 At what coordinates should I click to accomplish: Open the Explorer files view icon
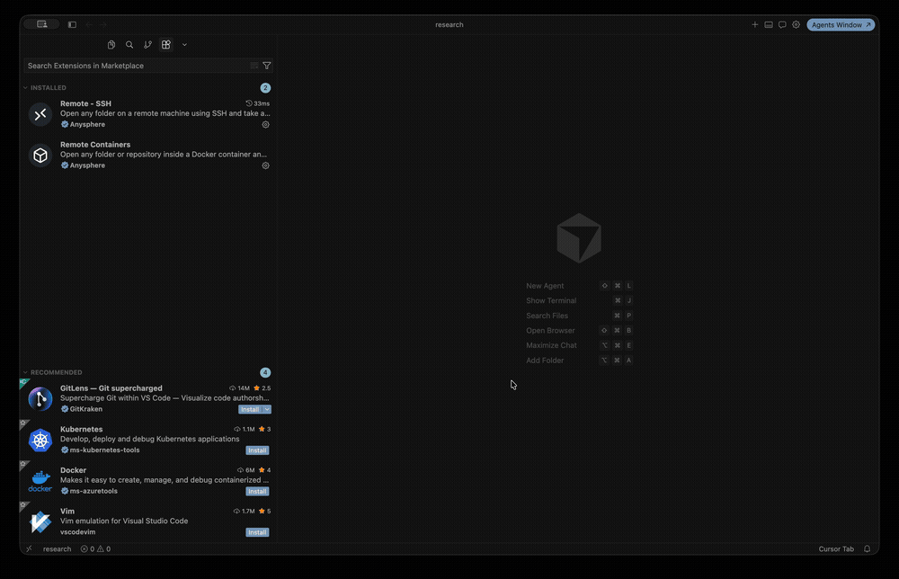pos(111,45)
